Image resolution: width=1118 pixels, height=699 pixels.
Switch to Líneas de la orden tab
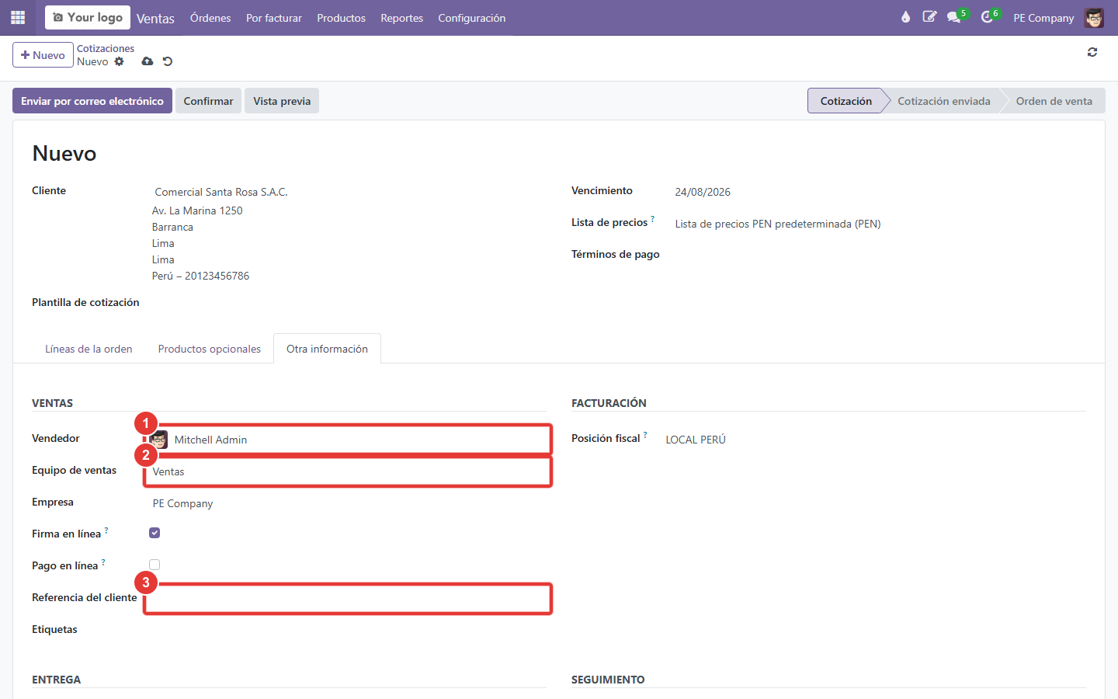click(89, 349)
